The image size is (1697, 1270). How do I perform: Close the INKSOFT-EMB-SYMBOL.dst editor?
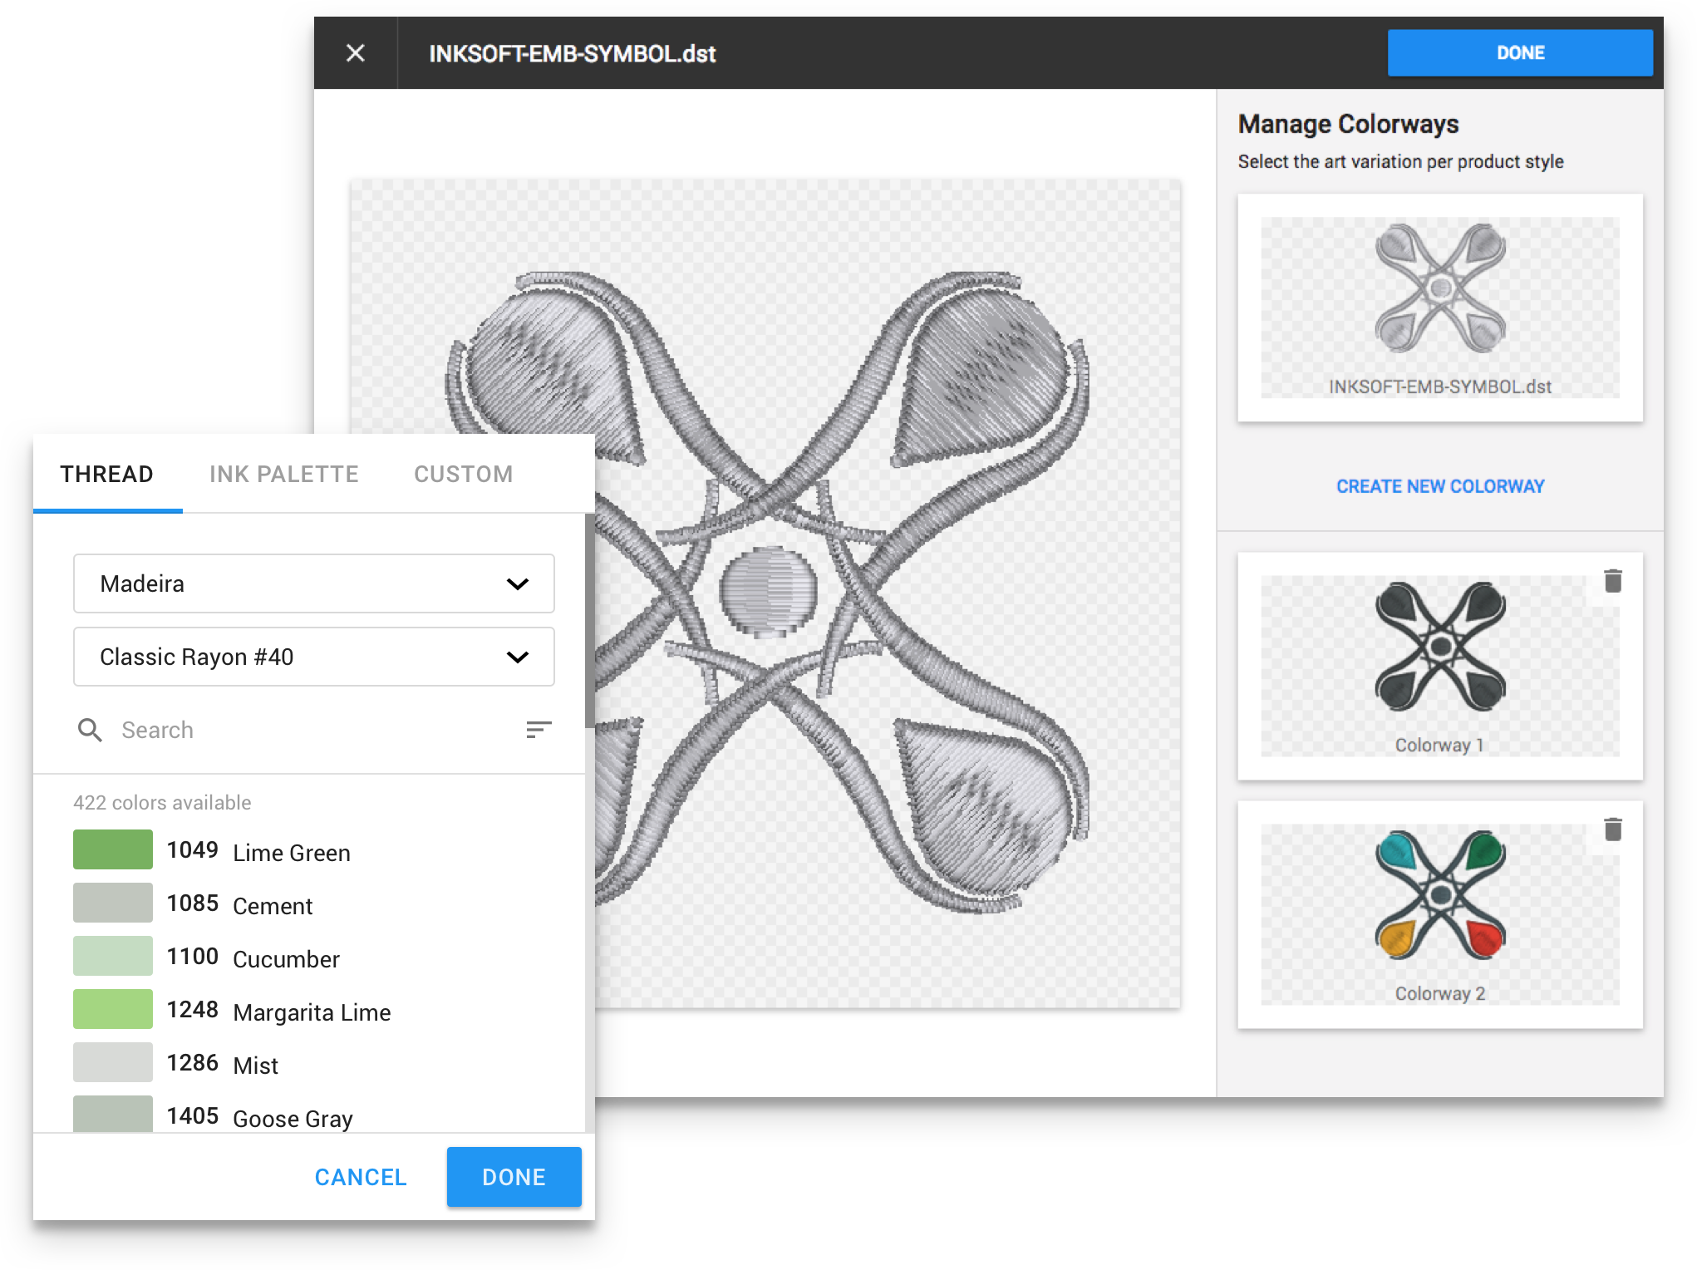[356, 52]
